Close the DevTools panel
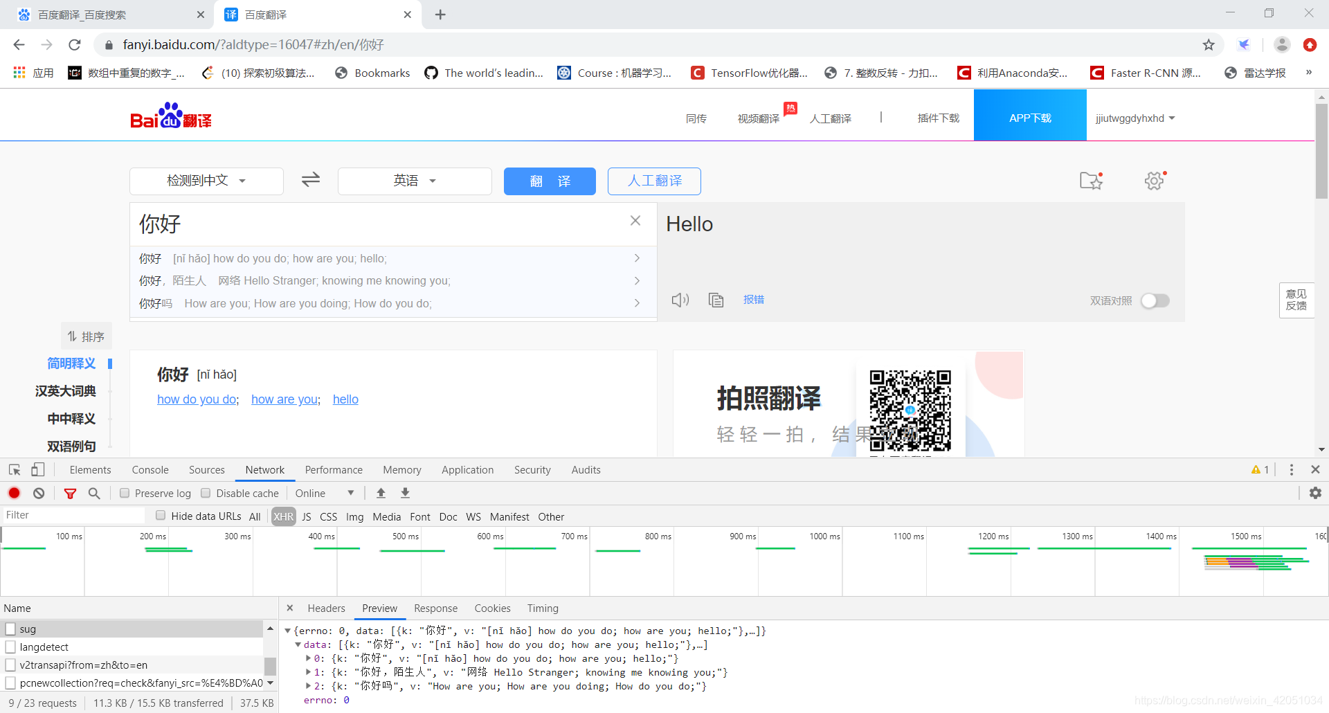Screen dimensions: 1329x713 click(x=1316, y=469)
